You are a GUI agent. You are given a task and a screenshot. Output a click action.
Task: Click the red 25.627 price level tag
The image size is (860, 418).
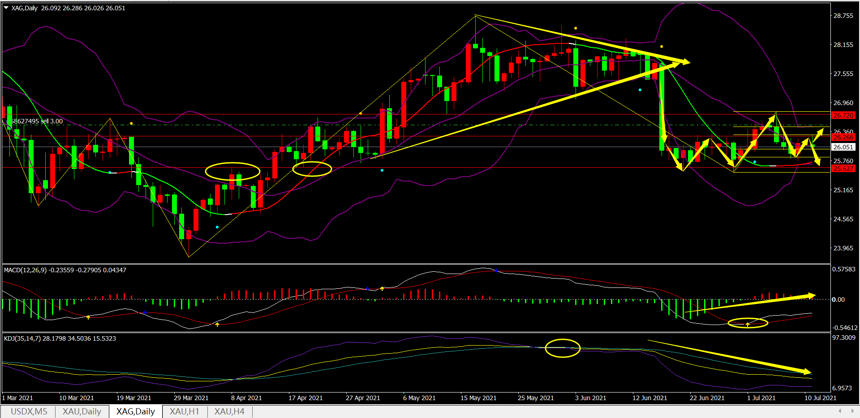coord(843,169)
